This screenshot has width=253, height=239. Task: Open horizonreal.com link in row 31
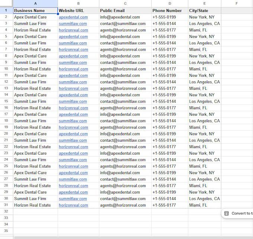pos(73,205)
